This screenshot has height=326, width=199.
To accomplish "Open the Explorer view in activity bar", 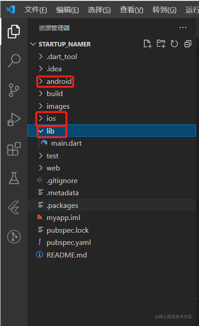I will [14, 32].
